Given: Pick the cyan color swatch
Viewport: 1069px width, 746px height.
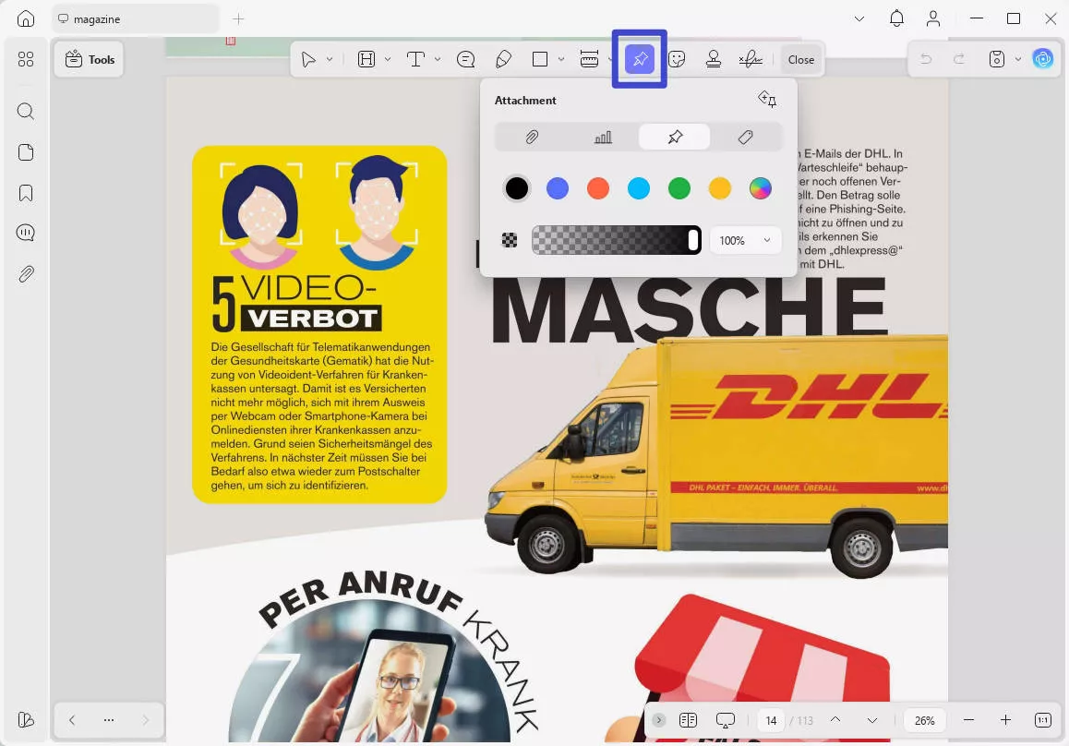Looking at the screenshot, I should (639, 188).
